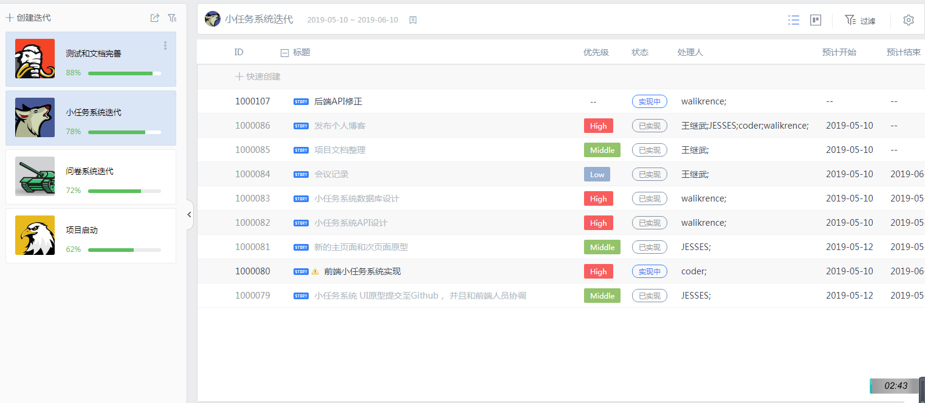Open the 过滤 filter button
The height and width of the screenshot is (403, 925).
[860, 20]
